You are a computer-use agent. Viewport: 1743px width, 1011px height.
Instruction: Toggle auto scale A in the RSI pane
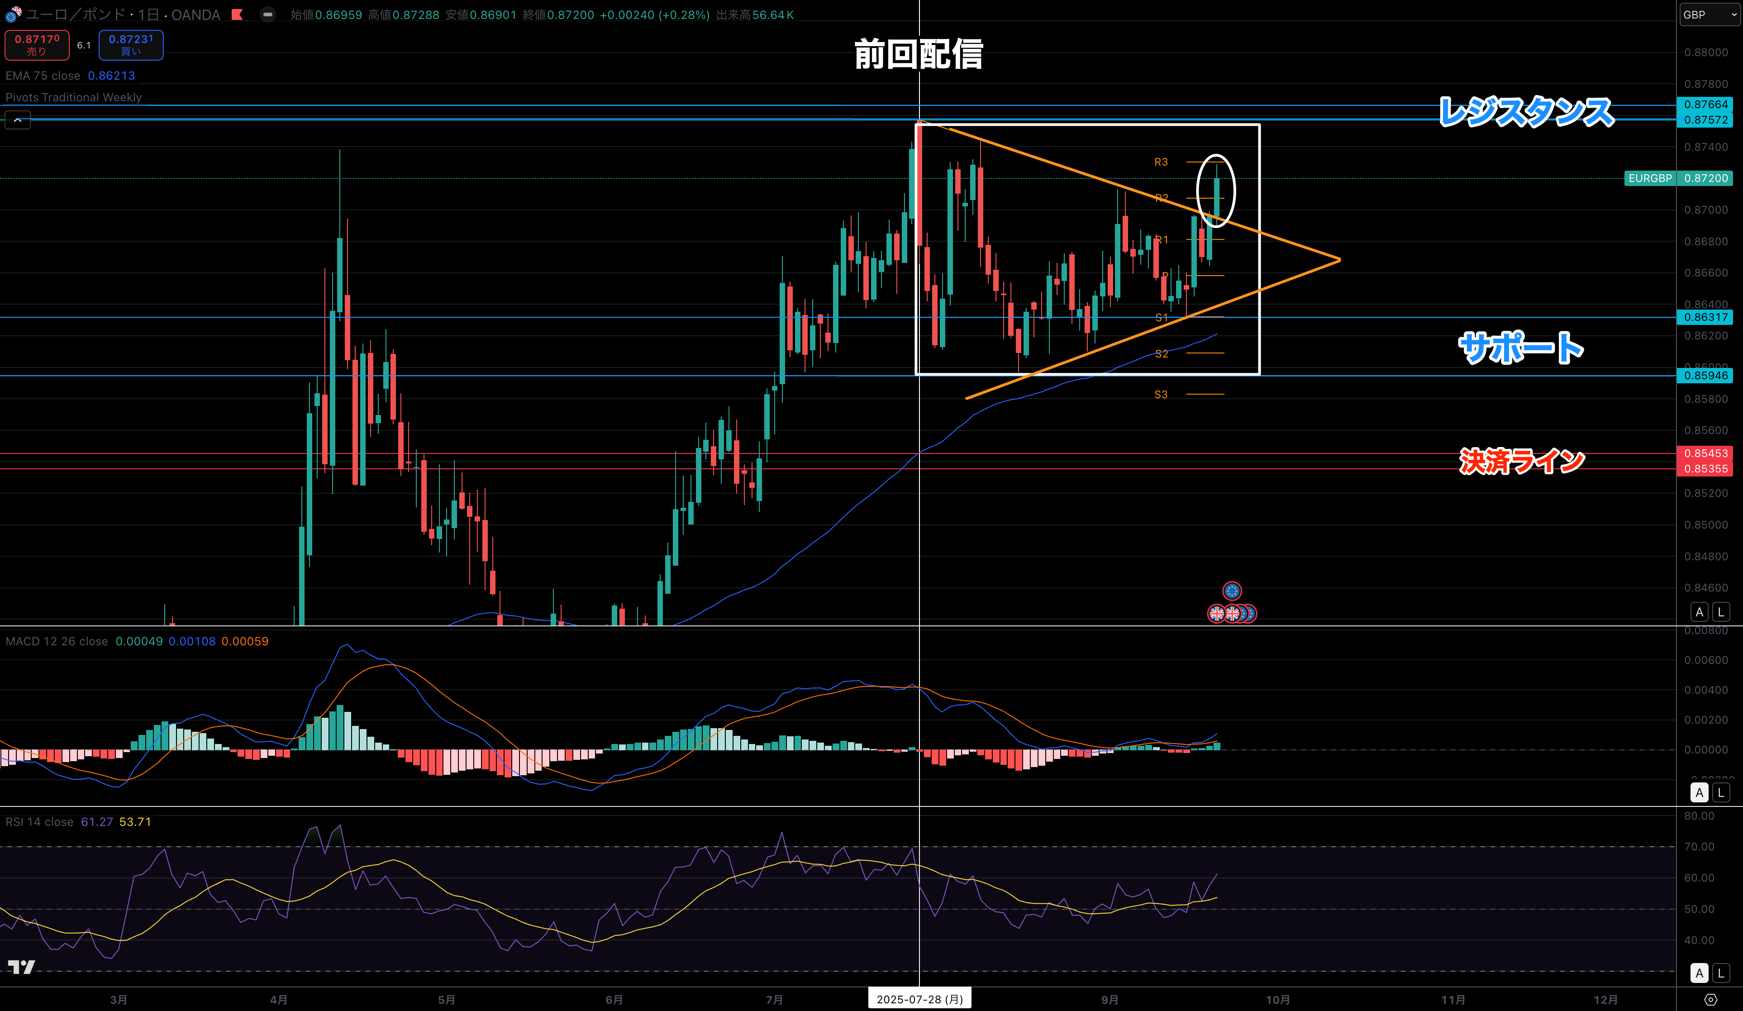tap(1700, 972)
